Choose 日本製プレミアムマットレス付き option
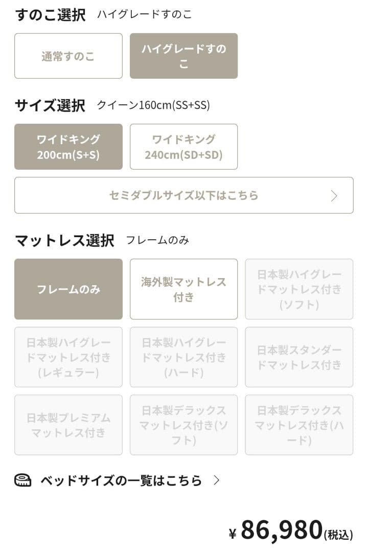The width and height of the screenshot is (368, 552). [x=68, y=425]
